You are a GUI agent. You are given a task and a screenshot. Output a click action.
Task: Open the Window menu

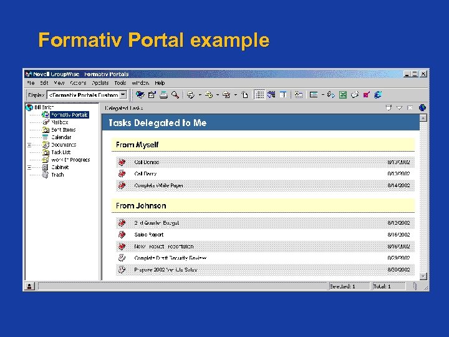tap(140, 83)
